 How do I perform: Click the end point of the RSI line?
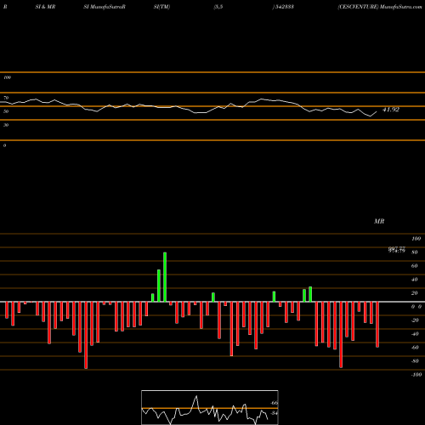coord(377,112)
